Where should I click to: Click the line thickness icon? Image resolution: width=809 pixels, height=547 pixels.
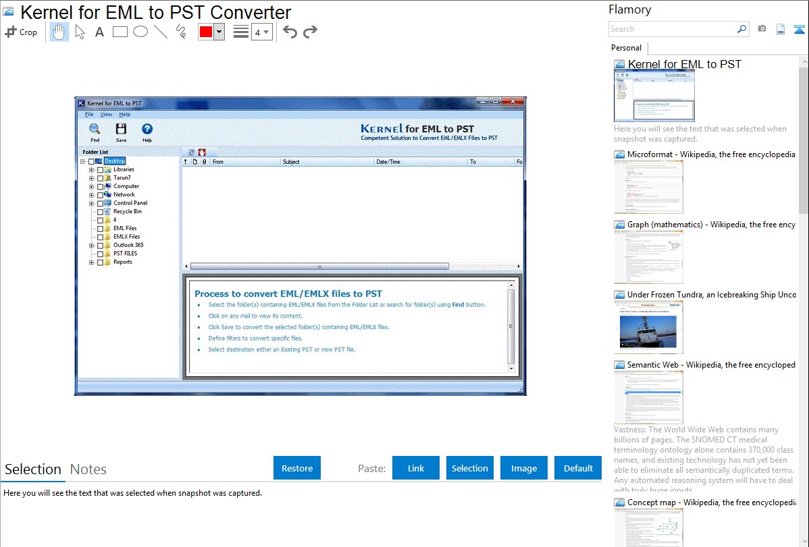coord(241,32)
